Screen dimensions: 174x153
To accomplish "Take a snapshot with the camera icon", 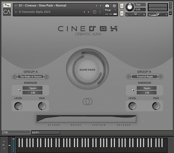I will 107,6.
